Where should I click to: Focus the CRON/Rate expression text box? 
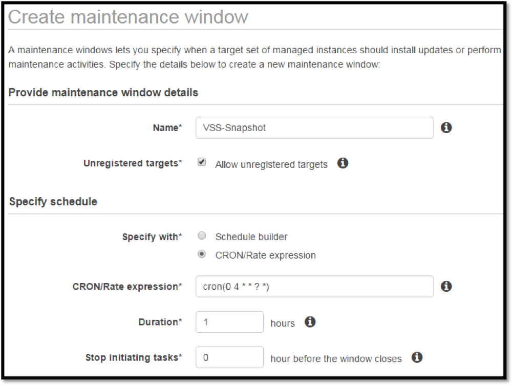(315, 287)
